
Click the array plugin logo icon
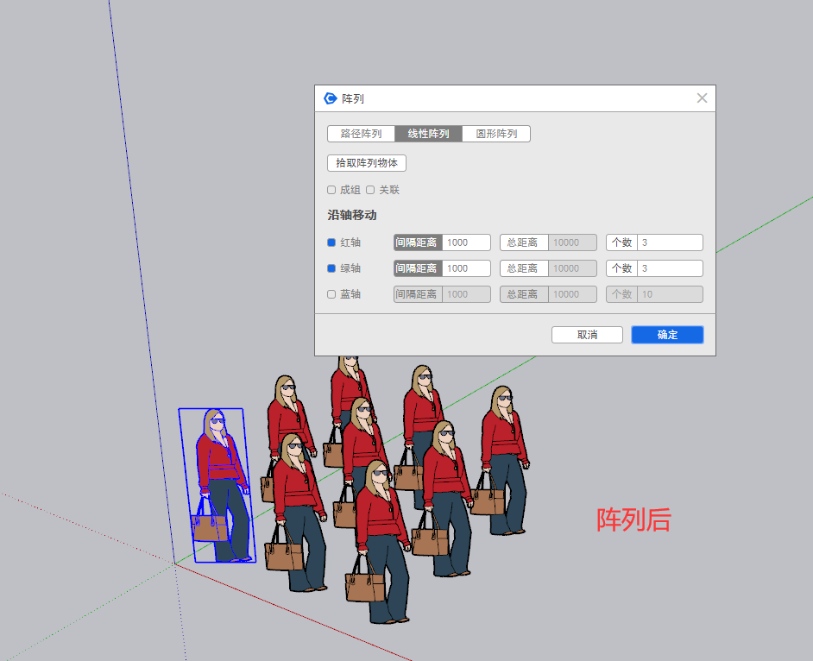pyautogui.click(x=330, y=98)
